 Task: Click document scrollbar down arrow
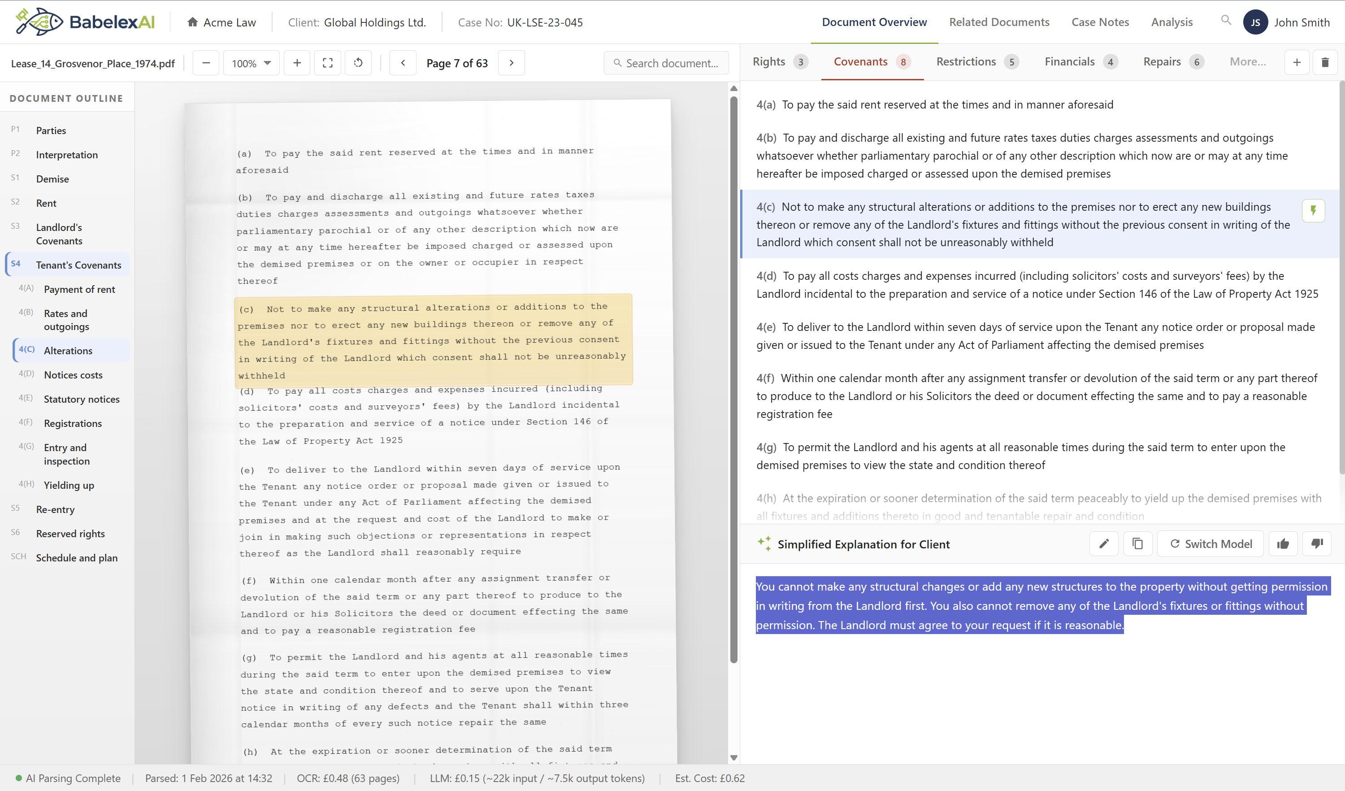click(x=733, y=757)
